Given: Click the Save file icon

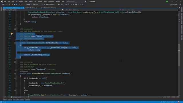Looking at the screenshot, I should tap(15, 5).
